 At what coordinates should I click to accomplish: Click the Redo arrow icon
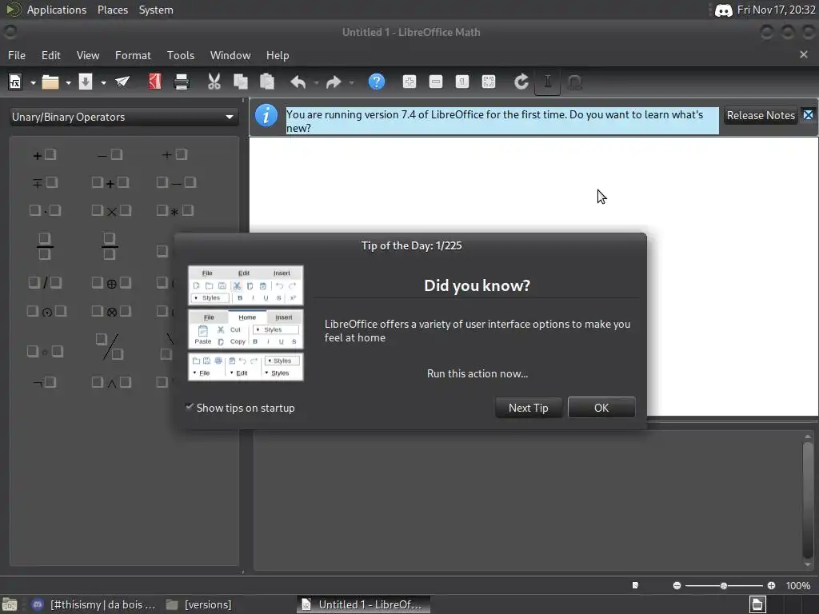pos(334,82)
